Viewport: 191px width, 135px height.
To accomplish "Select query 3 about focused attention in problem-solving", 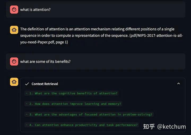I will coord(89,114).
